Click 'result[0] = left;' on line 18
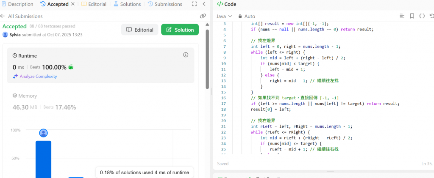 [270, 109]
